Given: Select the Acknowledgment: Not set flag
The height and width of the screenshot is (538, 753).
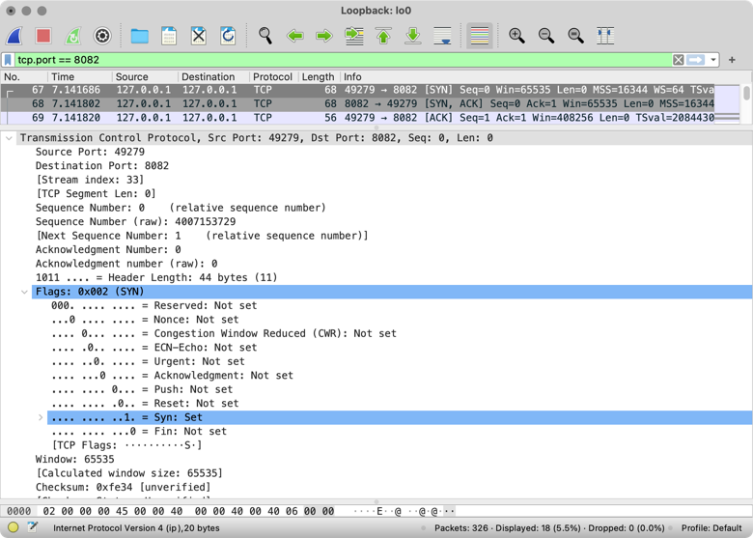Looking at the screenshot, I should [x=172, y=375].
